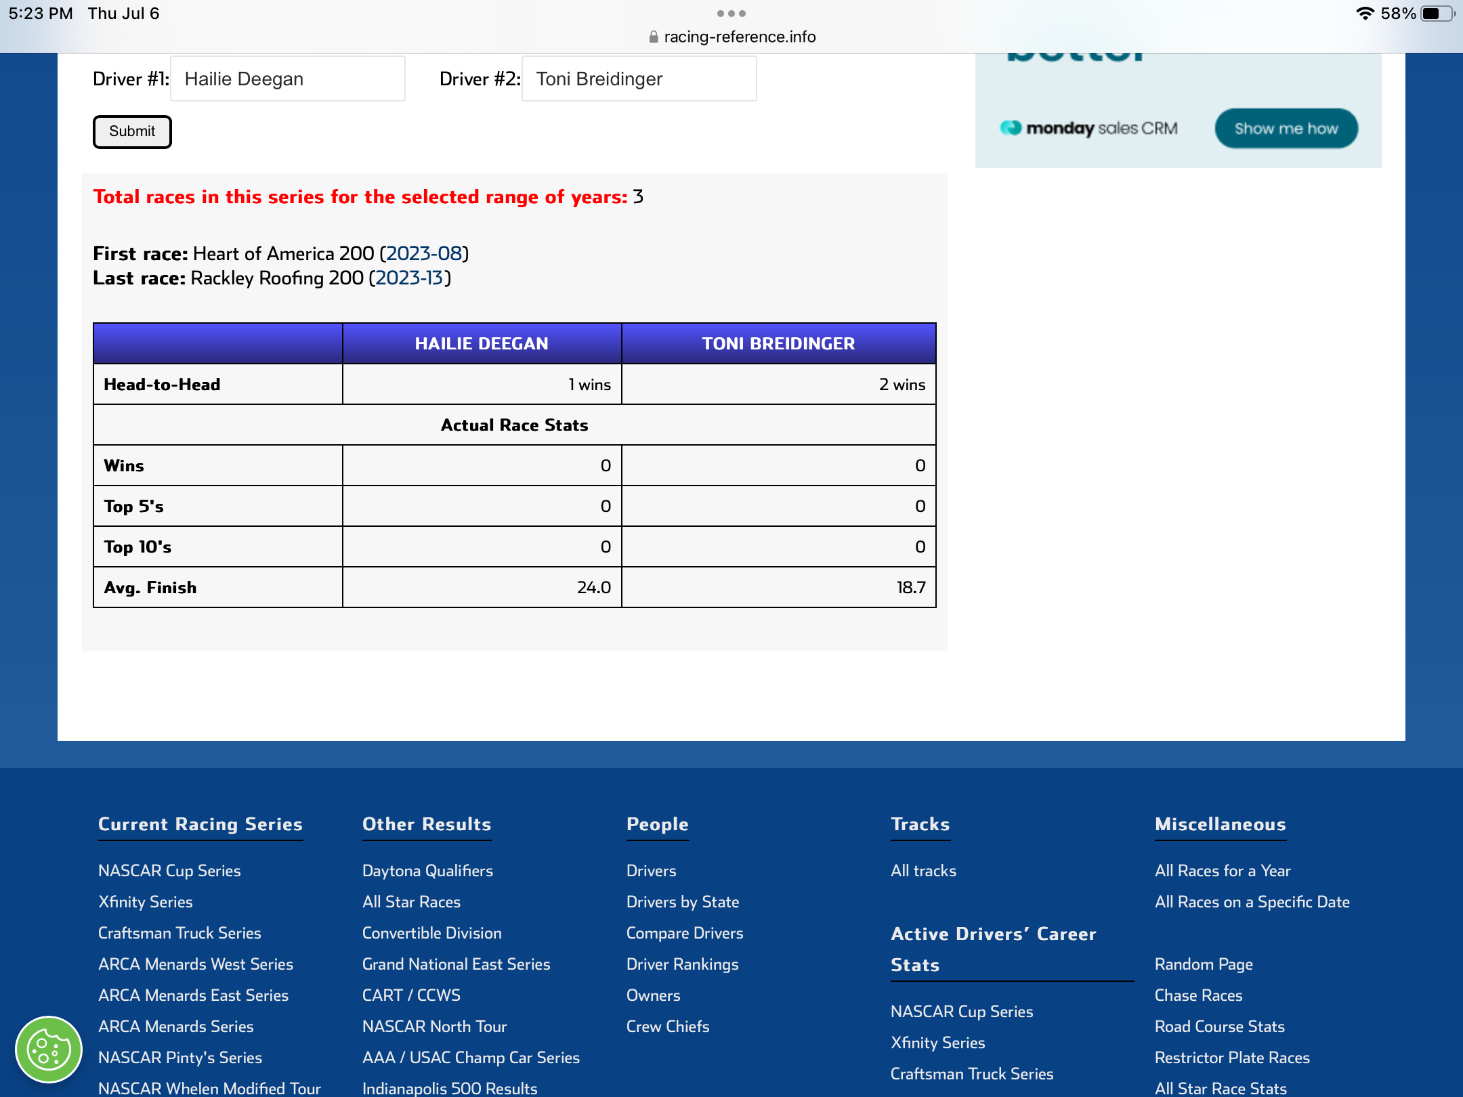Go to NASCAR Cup Series under Current Racing
1463x1097 pixels.
169,871
